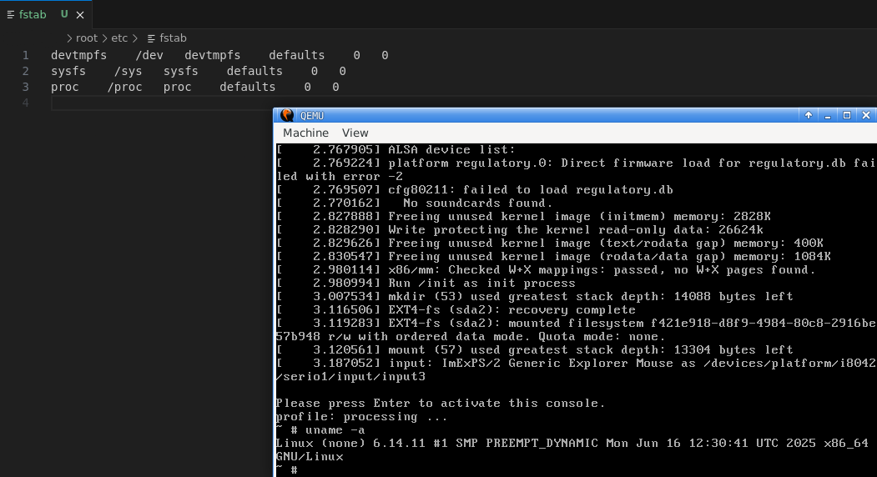Click the chevron between root and etc
Image resolution: width=877 pixels, height=477 pixels.
[104, 38]
